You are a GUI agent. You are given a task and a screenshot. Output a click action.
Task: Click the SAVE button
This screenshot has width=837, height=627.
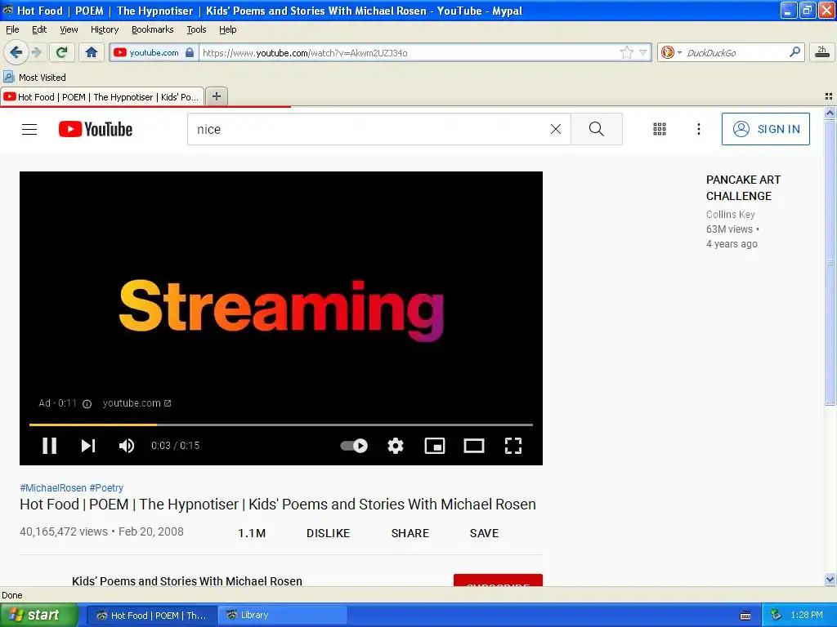[x=484, y=533]
